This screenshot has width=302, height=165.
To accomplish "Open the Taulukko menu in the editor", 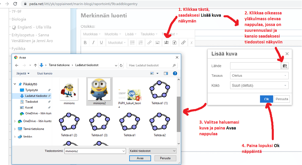I will tap(149, 34).
